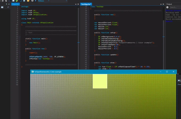This screenshot has width=181, height=119.
Task: Click the green pencil toolbar icon
Action: (17, 1)
